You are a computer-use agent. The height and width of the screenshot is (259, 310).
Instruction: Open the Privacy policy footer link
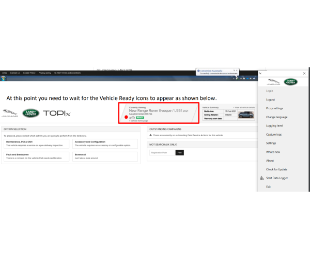44,73
